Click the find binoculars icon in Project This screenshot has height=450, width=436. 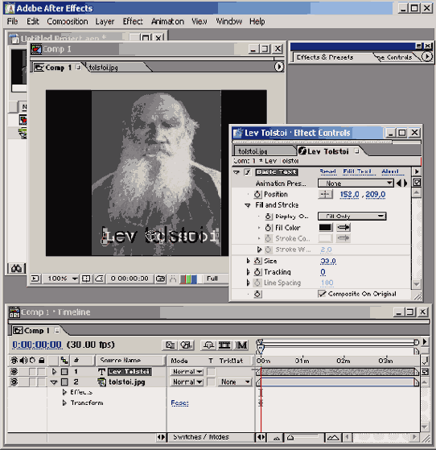[16, 269]
